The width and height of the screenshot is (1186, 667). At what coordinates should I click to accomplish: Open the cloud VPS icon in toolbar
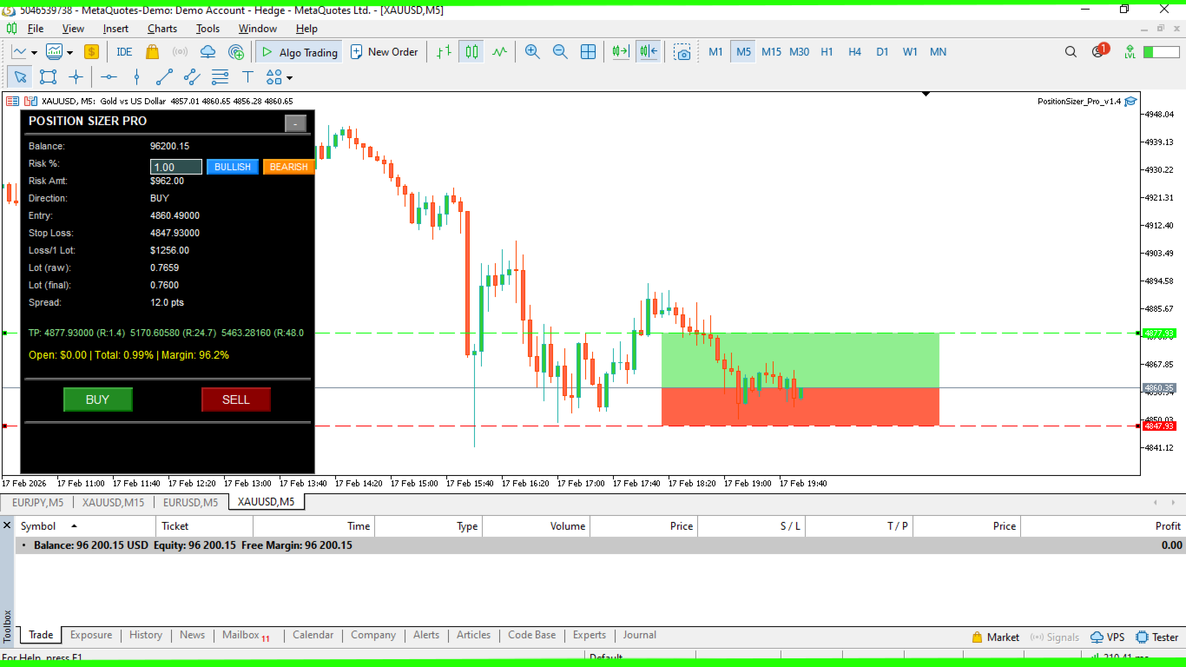[208, 52]
